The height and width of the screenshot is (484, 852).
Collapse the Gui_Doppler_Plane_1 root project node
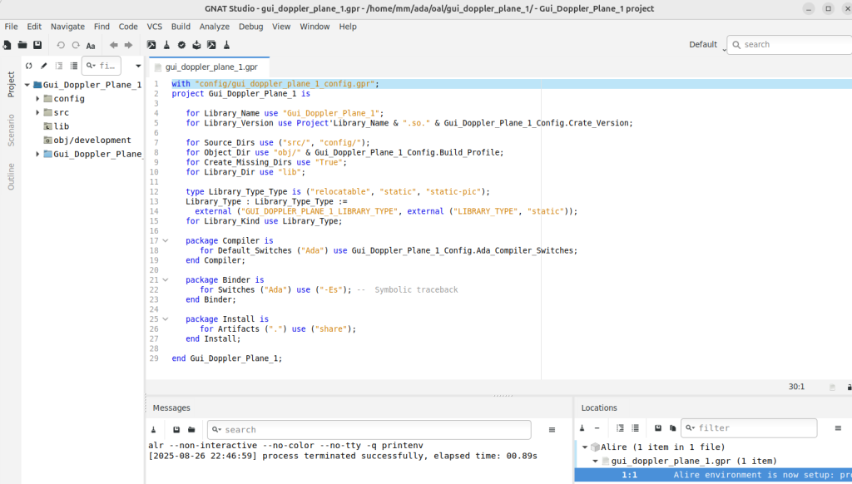[27, 85]
